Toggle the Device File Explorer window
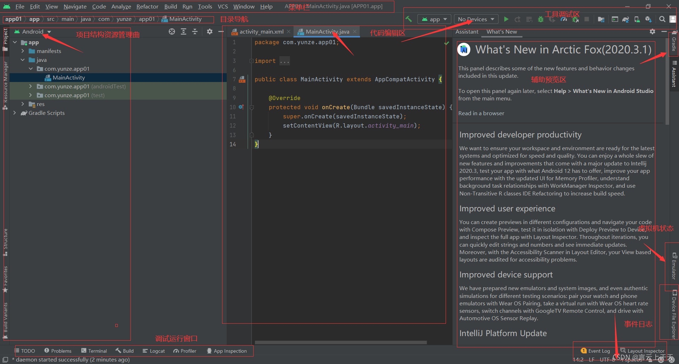 coord(674,315)
